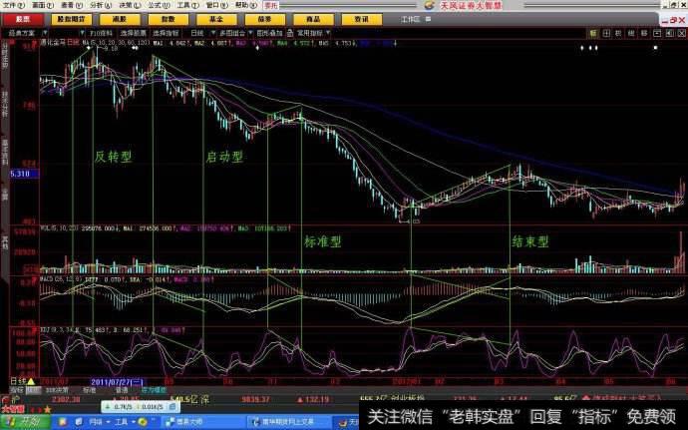The height and width of the screenshot is (430, 688).
Task: Click the 2011/07/27 date marker on timeline
Action: coord(118,381)
